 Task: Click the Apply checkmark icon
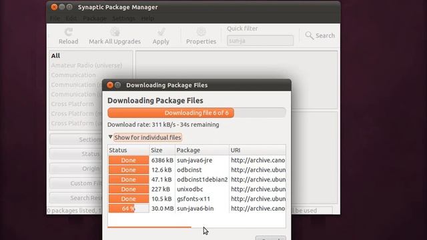pos(161,32)
